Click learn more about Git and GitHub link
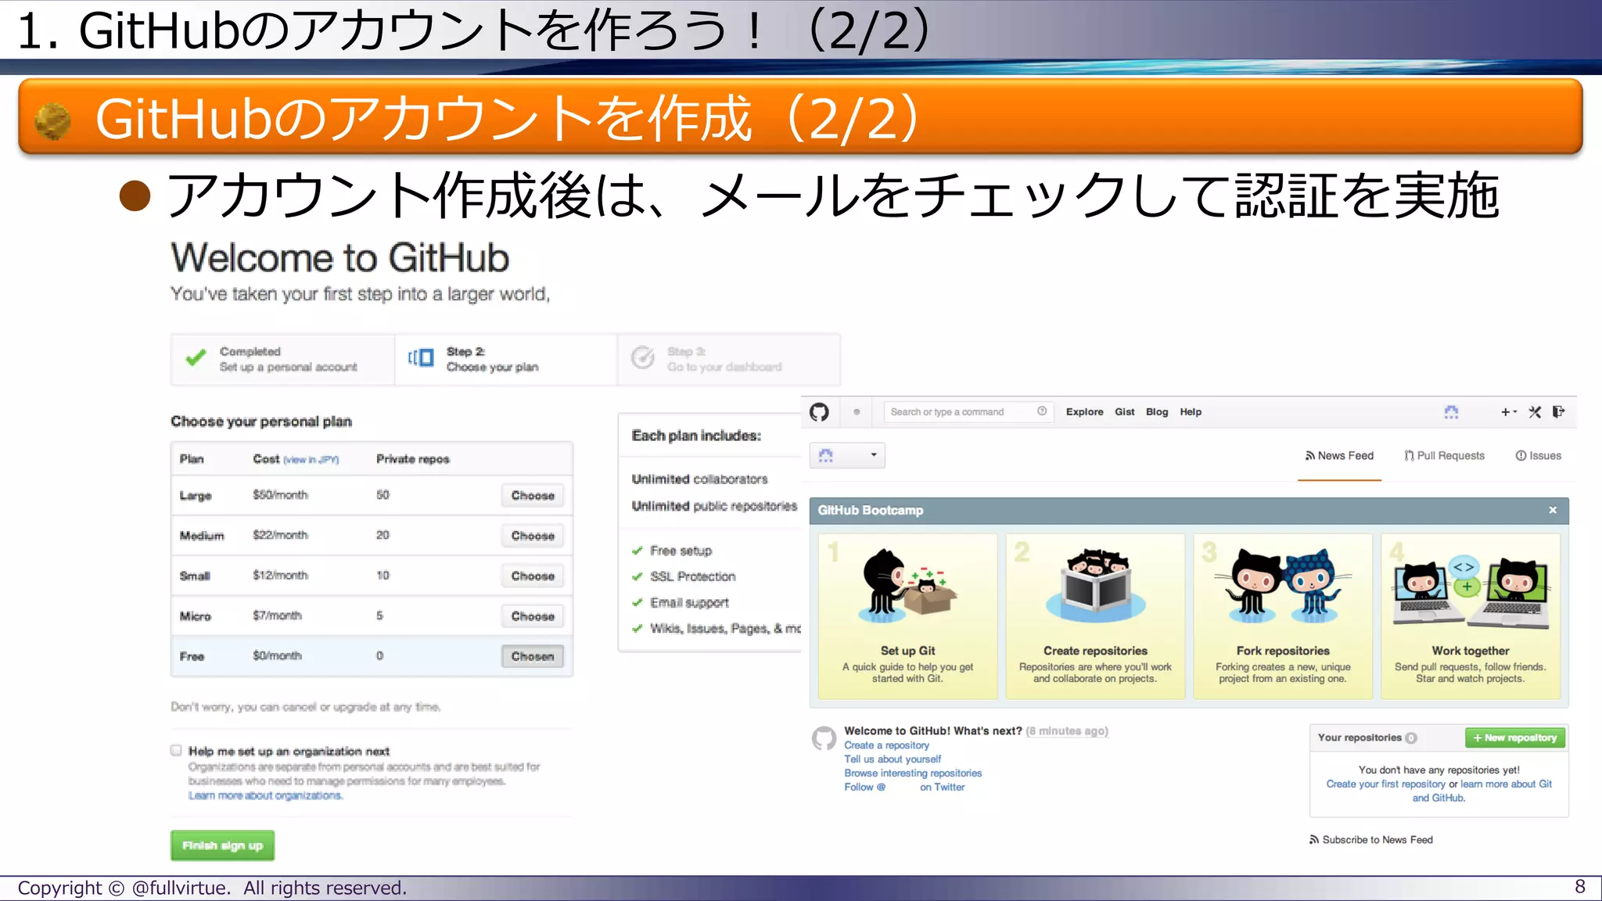This screenshot has width=1602, height=901. [x=1506, y=784]
